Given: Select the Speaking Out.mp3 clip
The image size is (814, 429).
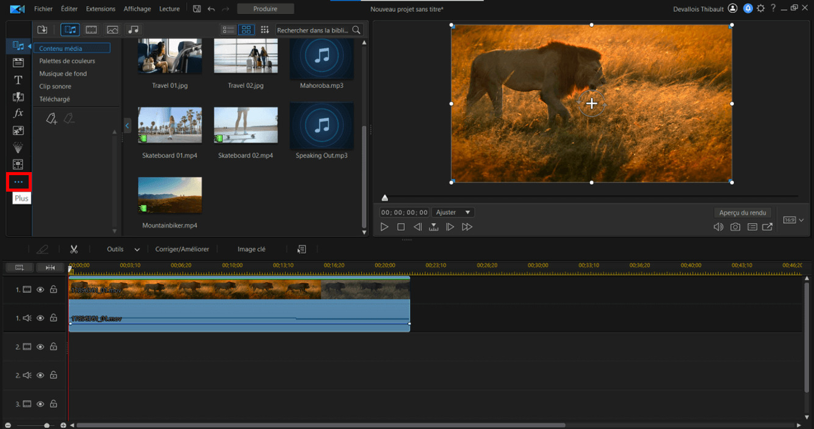Looking at the screenshot, I should [322, 126].
